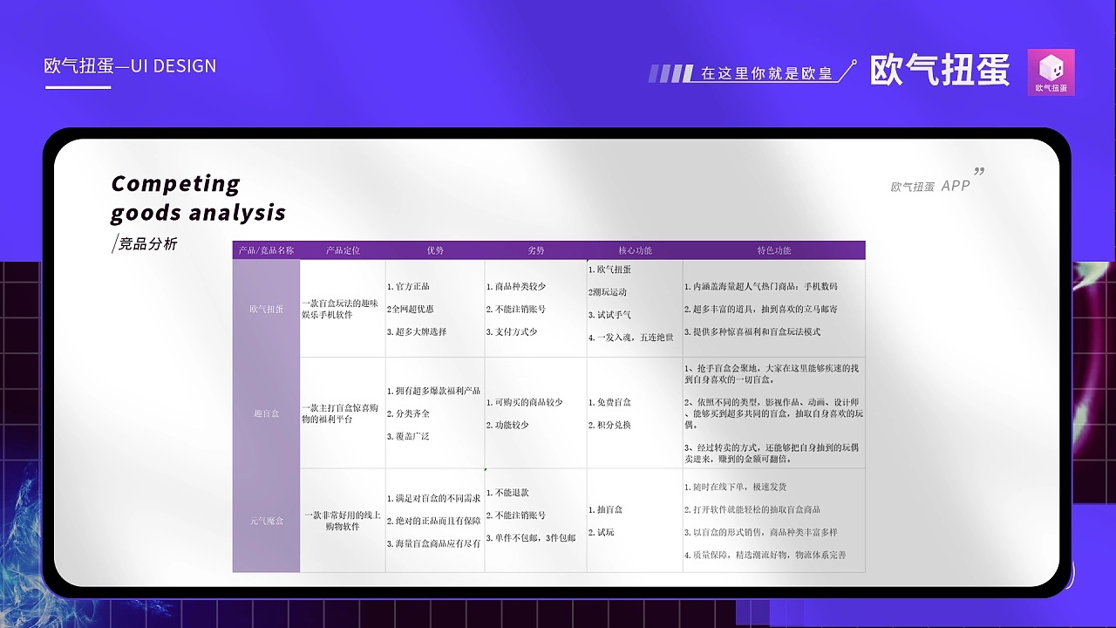Click '2.不能注销账号' in the 欧气扭蛋 row
1116x628 pixels.
516,309
